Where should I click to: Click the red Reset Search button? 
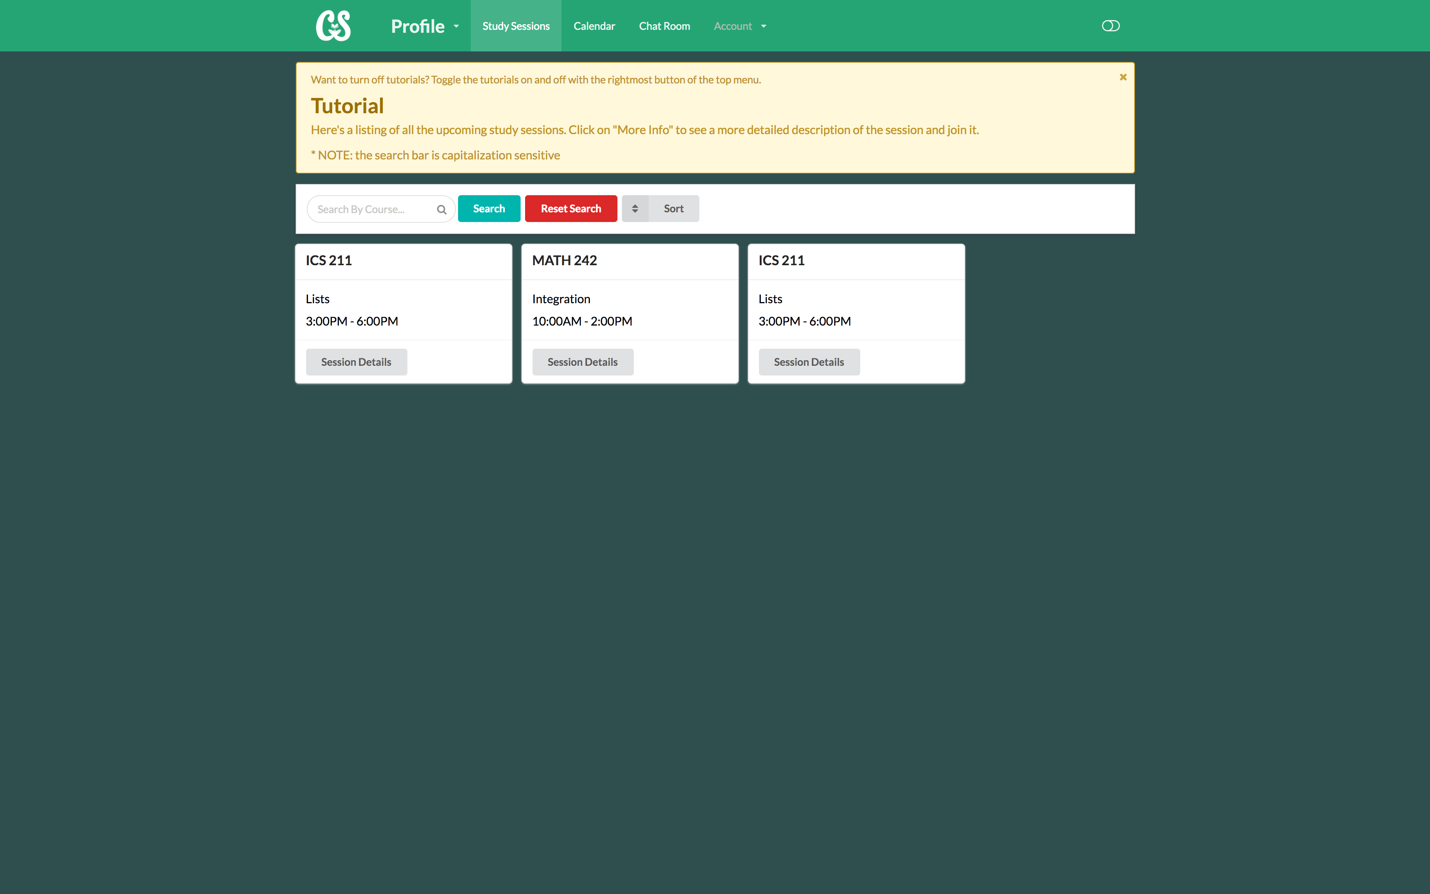pos(571,209)
